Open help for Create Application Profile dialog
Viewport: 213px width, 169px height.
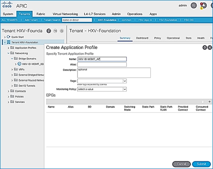[205, 48]
